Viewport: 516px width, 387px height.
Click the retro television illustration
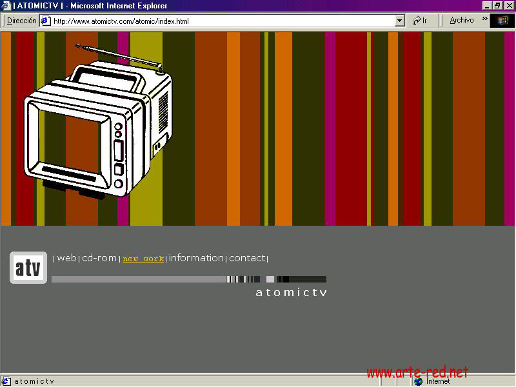click(97, 123)
